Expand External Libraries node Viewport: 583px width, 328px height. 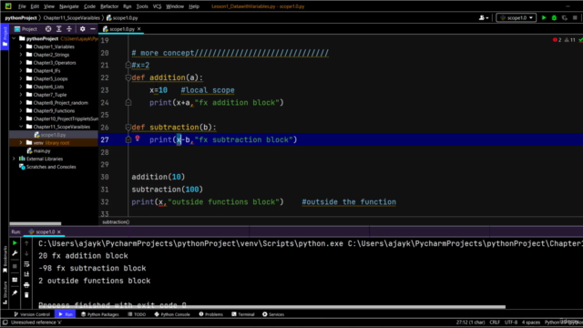tap(15, 159)
